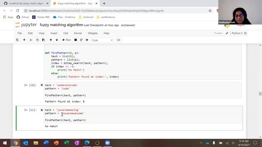Click the Jupyter logo

pos(26,25)
